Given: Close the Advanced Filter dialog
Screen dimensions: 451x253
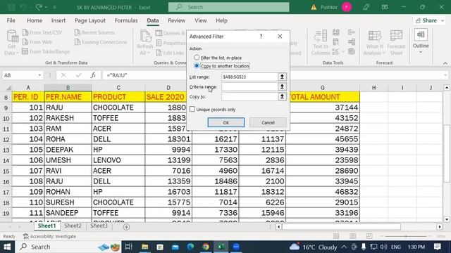Looking at the screenshot, I should click(280, 37).
